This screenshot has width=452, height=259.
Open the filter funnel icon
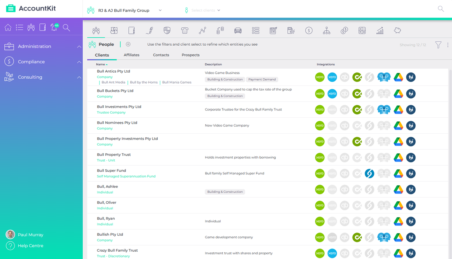[x=438, y=45]
